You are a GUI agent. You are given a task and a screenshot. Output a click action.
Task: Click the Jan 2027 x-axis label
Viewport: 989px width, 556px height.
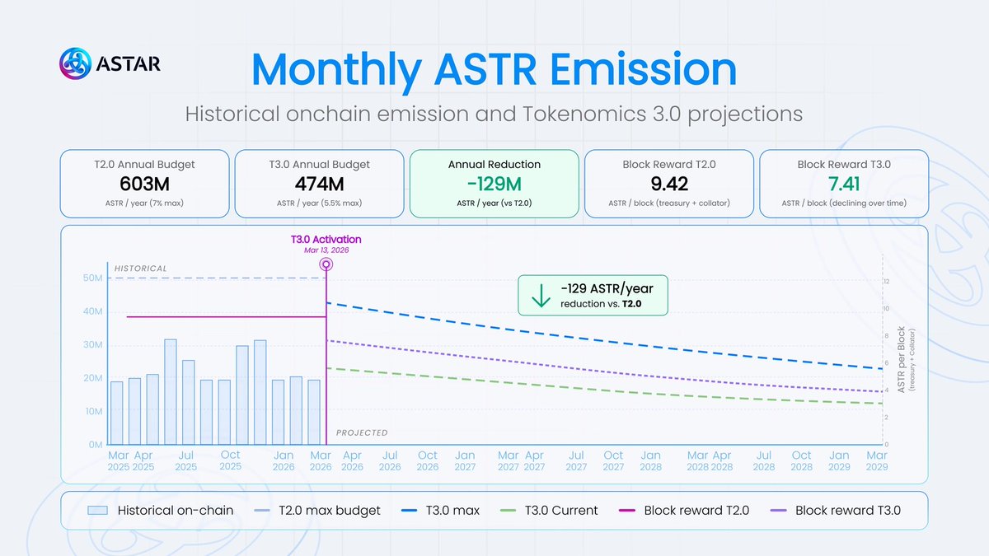pyautogui.click(x=465, y=460)
